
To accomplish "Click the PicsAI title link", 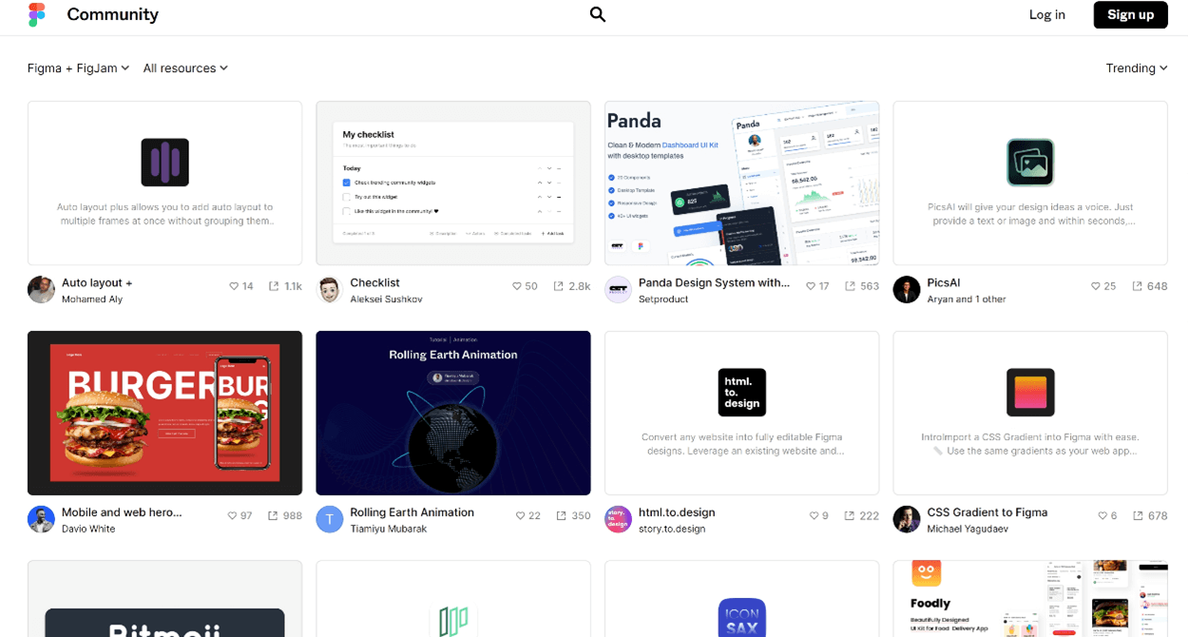I will click(944, 282).
